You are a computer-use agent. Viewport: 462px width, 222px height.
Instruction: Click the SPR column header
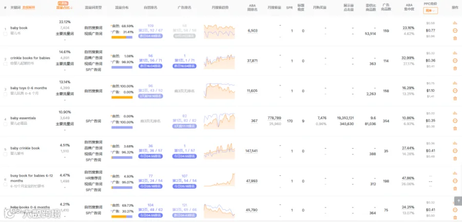(290, 7)
